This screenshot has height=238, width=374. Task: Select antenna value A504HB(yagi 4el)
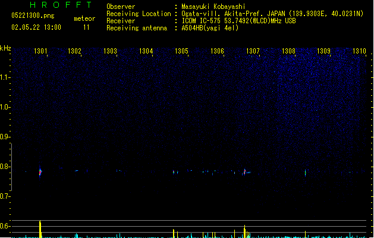pyautogui.click(x=210, y=28)
